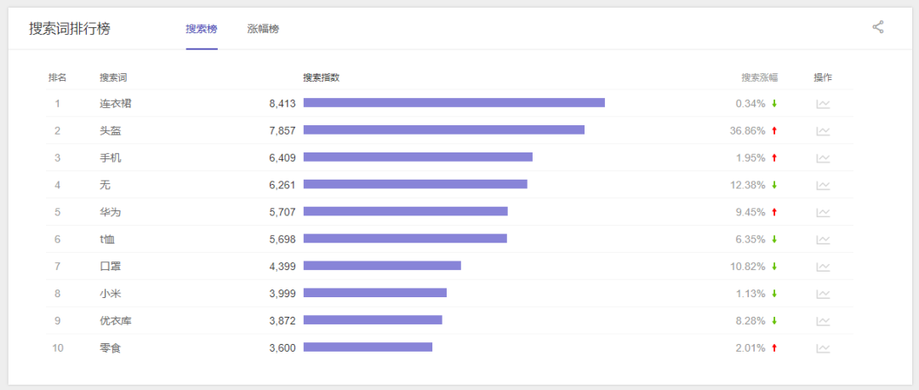Image resolution: width=919 pixels, height=390 pixels.
Task: Switch to the 搜索榜 tab
Action: click(x=202, y=29)
